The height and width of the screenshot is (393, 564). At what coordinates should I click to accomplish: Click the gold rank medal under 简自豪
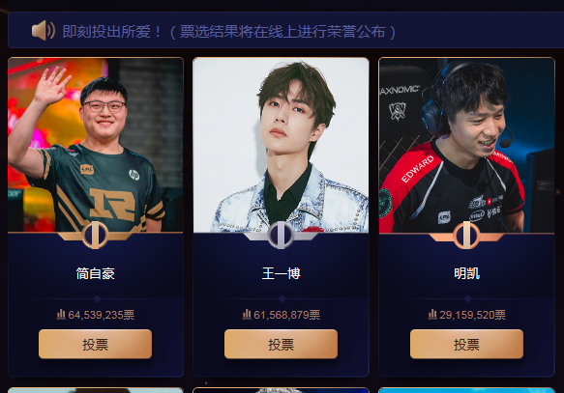point(95,236)
